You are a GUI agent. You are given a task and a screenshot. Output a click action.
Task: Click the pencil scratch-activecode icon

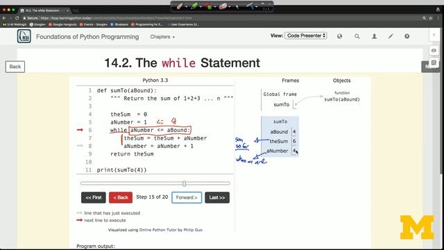click(391, 36)
